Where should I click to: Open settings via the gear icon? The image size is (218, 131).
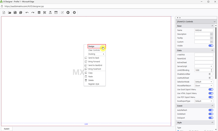(x=74, y=12)
